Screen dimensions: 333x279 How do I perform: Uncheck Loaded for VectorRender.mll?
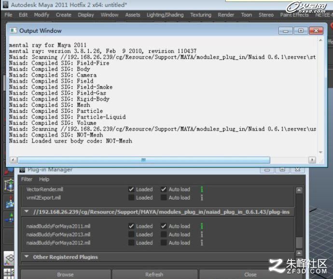click(x=131, y=189)
